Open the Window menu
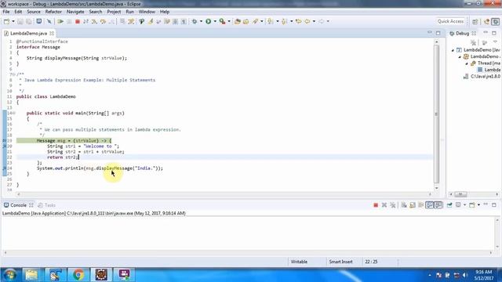Screen dimensions: 502x282 147,12
